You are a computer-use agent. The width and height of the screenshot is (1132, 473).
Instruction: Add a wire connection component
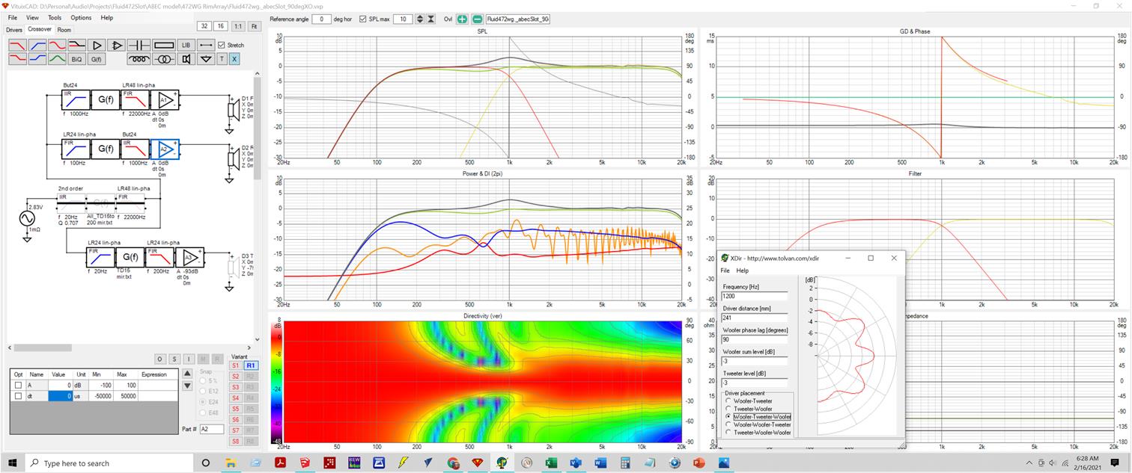click(206, 45)
